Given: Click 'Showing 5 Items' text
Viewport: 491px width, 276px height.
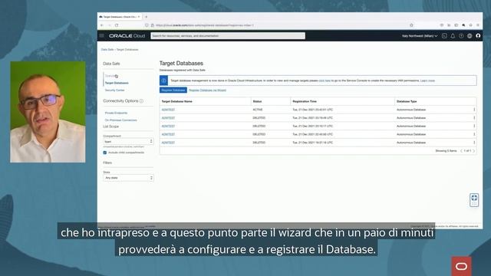Looking at the screenshot, I should coord(446,151).
